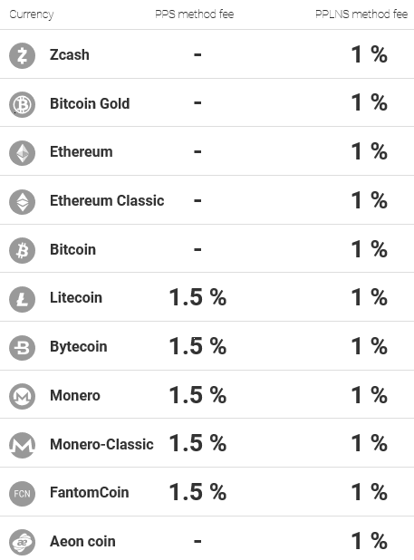The width and height of the screenshot is (414, 560).
Task: Click the Zcash coin icon
Action: click(x=22, y=55)
